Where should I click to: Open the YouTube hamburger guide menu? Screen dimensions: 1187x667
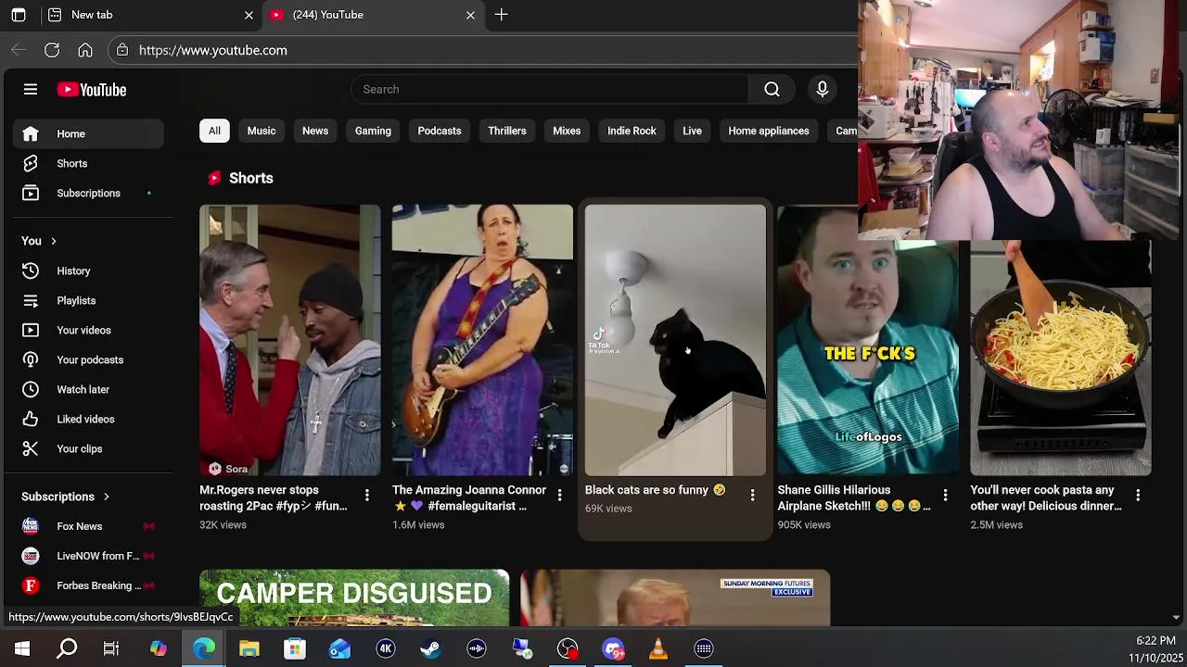click(31, 90)
